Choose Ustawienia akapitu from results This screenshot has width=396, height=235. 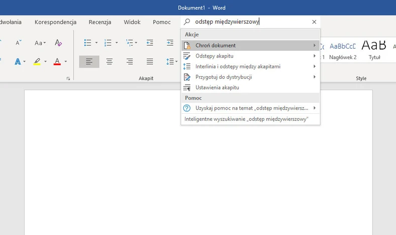(217, 87)
